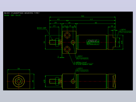Select the upper mounting hole on the block
136x102 pixels.
coord(67,35)
